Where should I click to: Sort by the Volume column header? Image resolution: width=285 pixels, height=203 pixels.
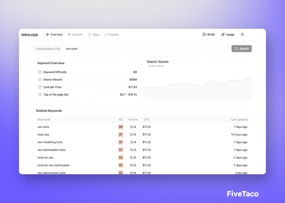tap(133, 119)
